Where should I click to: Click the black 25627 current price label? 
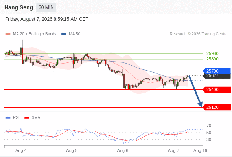click(x=217, y=76)
